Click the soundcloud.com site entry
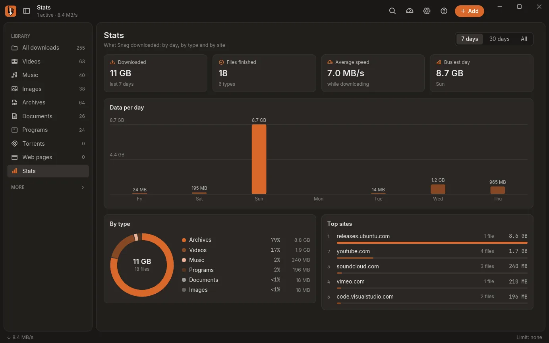Viewport: 549px width, 343px height. tap(427, 268)
